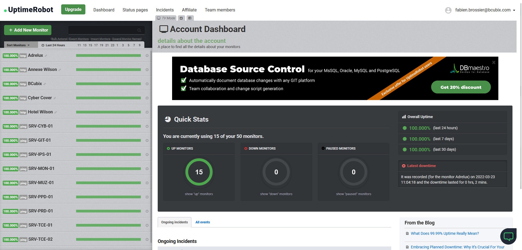The image size is (522, 250).
Task: Open settings gear for SRV-TCE-01 monitor
Action: pos(147,226)
